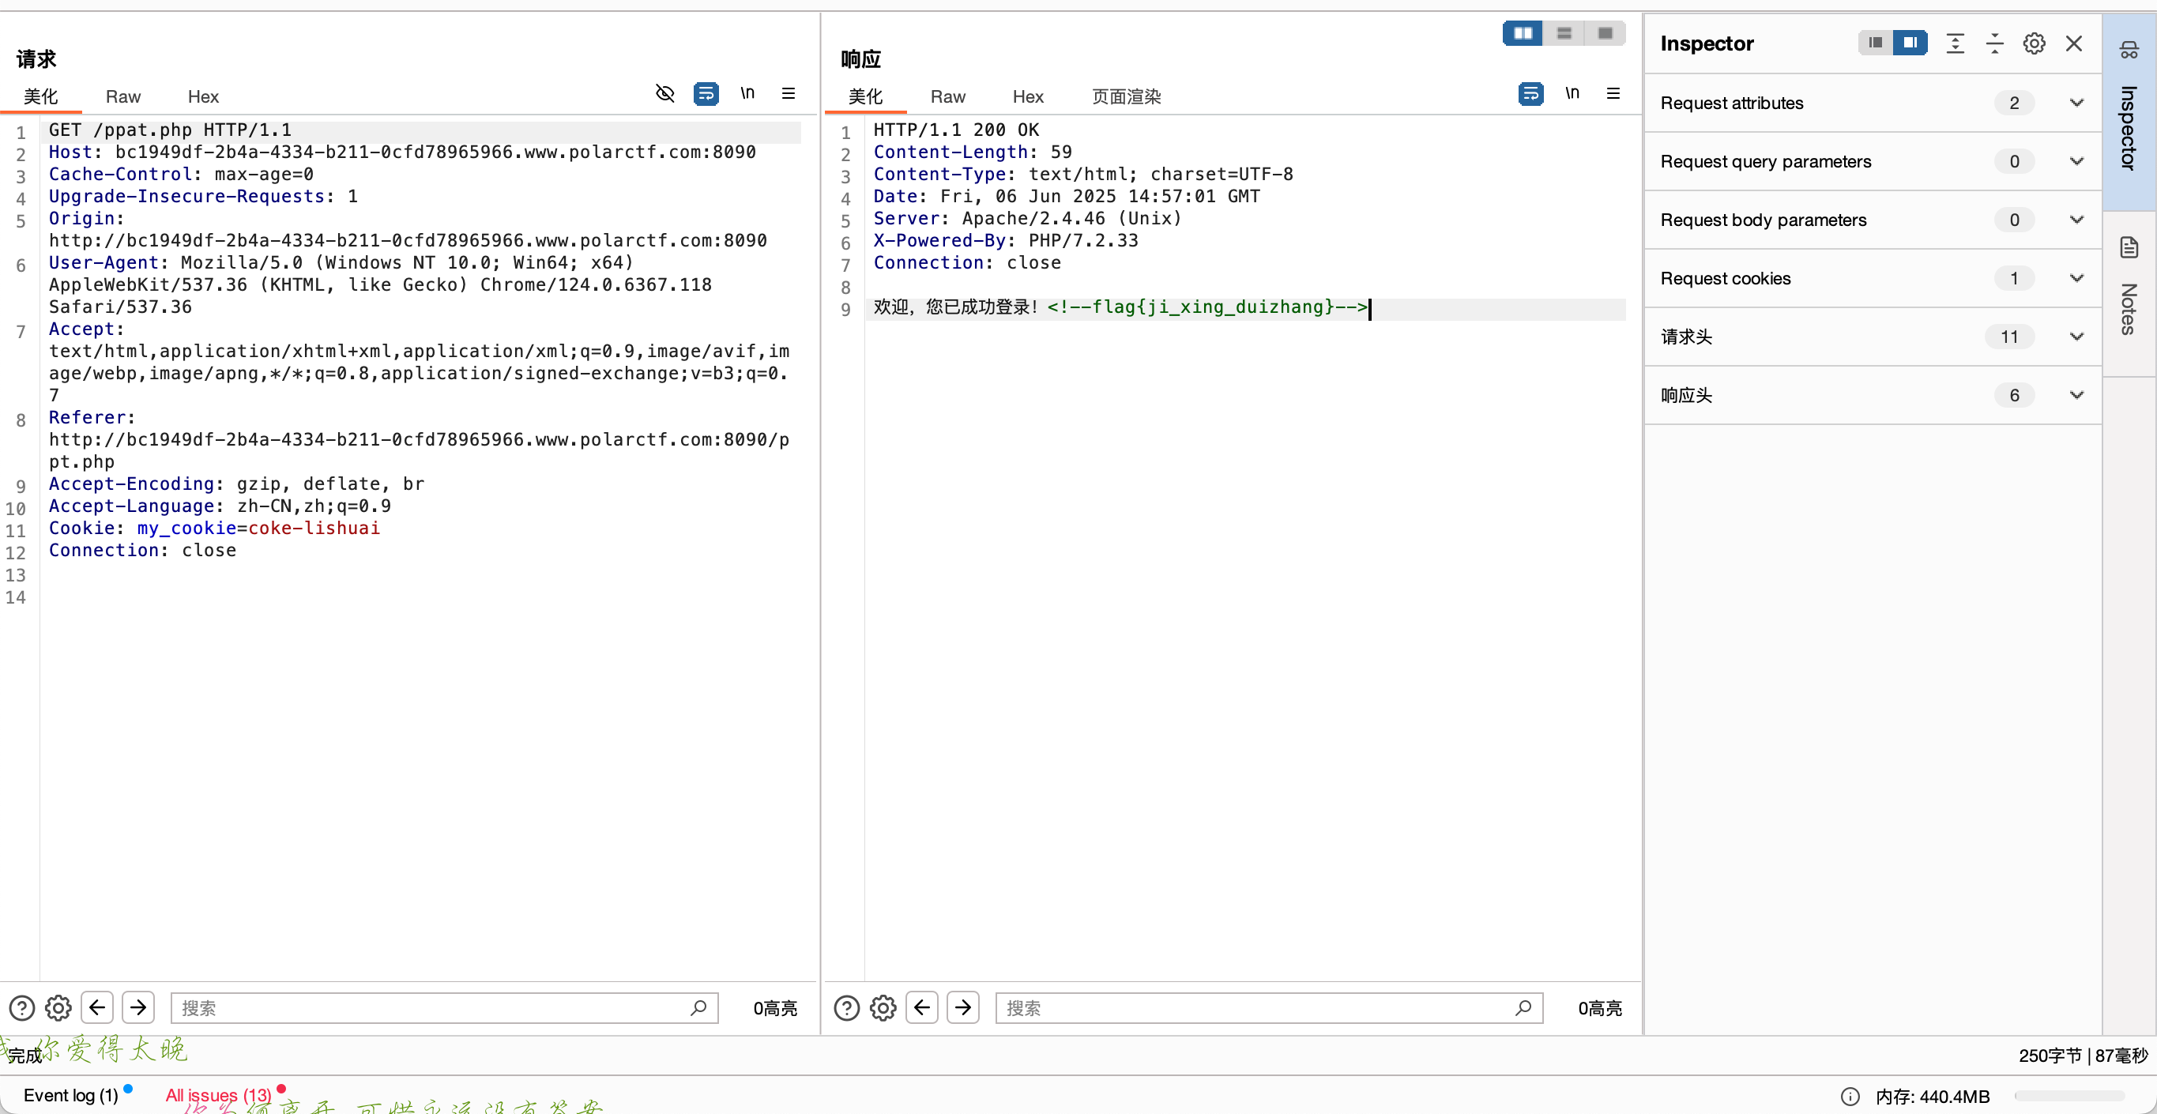Screen dimensions: 2157x1114
Task: Collapse all Inspector sections icon
Action: point(1994,43)
